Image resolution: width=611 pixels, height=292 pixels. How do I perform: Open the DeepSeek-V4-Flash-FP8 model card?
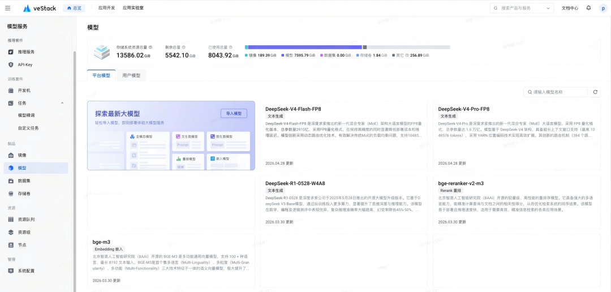[344, 135]
